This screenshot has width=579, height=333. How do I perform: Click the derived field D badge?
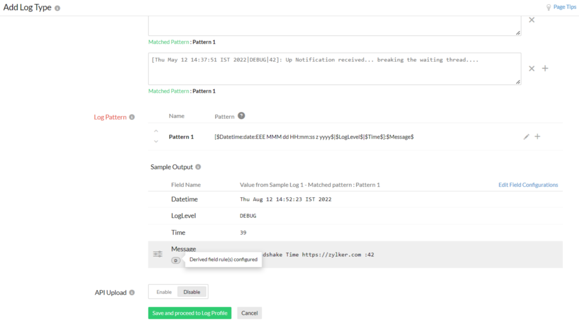tap(176, 260)
